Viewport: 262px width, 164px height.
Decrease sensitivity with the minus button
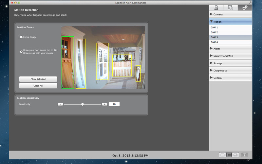point(60,104)
